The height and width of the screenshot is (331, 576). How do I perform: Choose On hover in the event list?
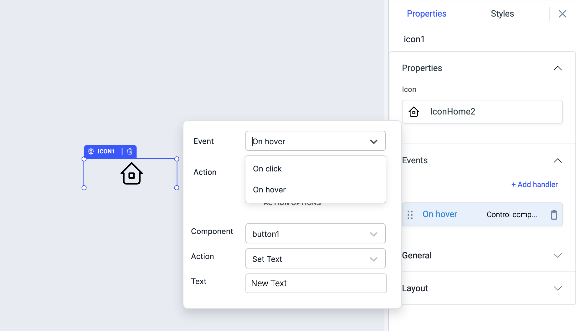pos(269,190)
